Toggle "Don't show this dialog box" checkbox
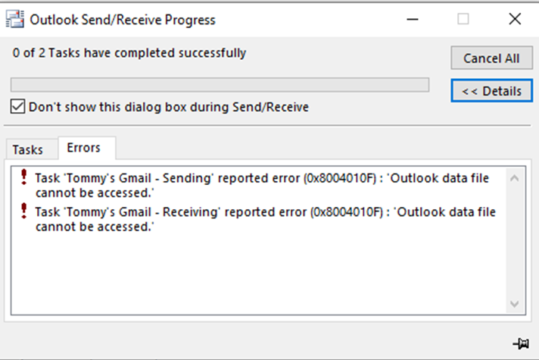Image resolution: width=539 pixels, height=360 pixels. (18, 107)
